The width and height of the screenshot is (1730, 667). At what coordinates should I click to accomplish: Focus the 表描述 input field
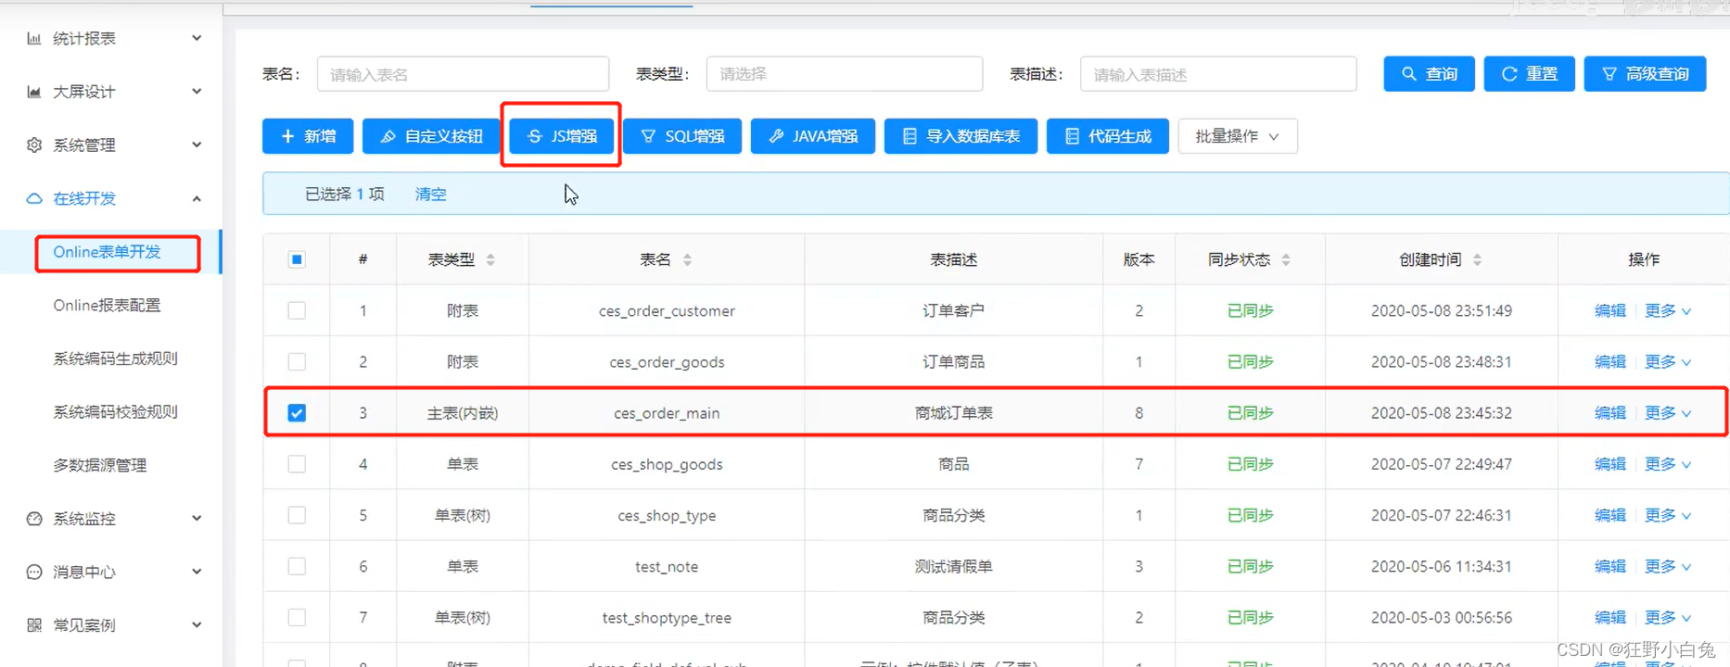click(1218, 74)
